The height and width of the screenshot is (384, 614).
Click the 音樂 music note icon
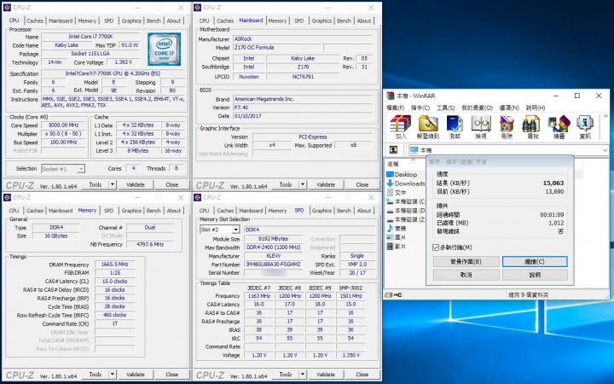[x=390, y=228]
